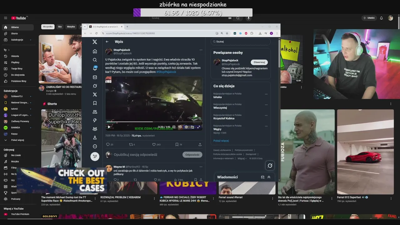
Task: Click the YouTube notifications bell
Action: (381, 18)
